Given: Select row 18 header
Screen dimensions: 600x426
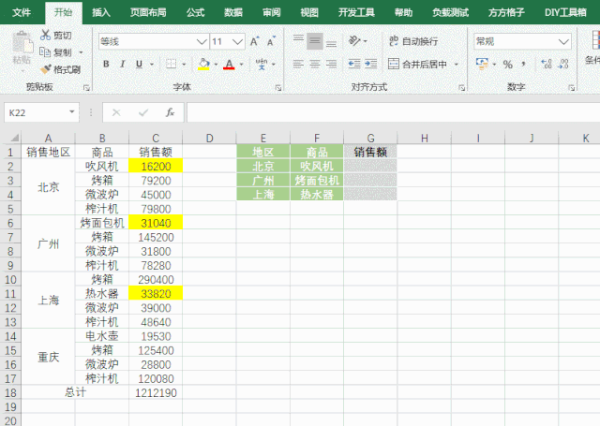Looking at the screenshot, I should [x=10, y=392].
